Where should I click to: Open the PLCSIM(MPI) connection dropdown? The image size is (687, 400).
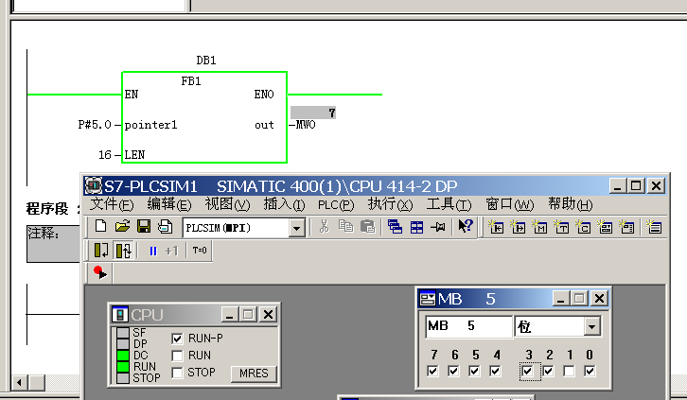tap(296, 228)
